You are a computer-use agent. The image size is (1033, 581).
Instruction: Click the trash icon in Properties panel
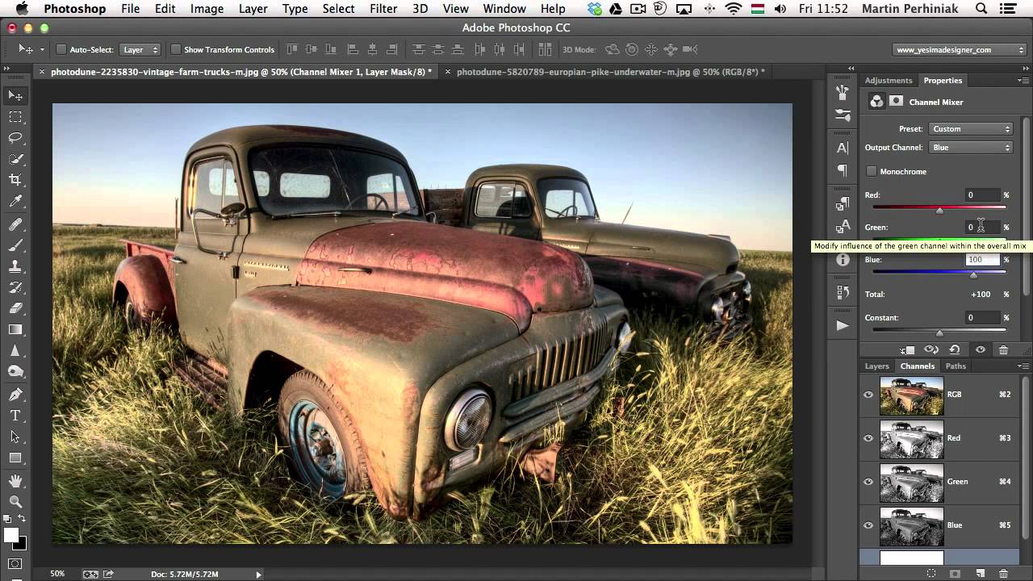point(1003,349)
